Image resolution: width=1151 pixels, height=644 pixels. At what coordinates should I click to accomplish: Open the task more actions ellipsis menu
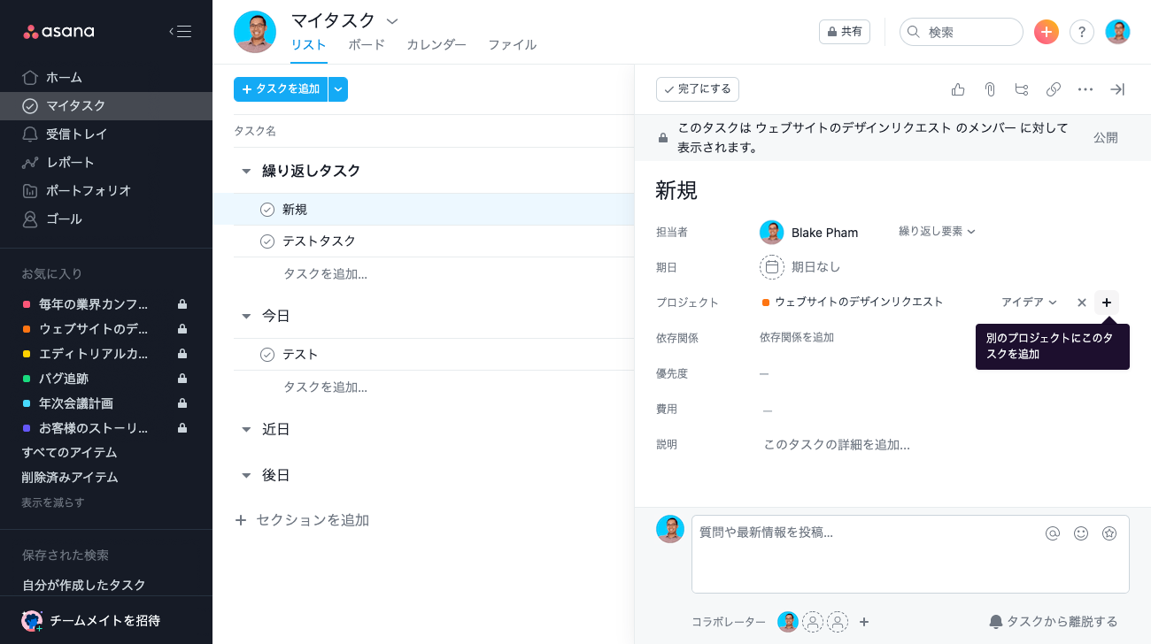pyautogui.click(x=1085, y=89)
